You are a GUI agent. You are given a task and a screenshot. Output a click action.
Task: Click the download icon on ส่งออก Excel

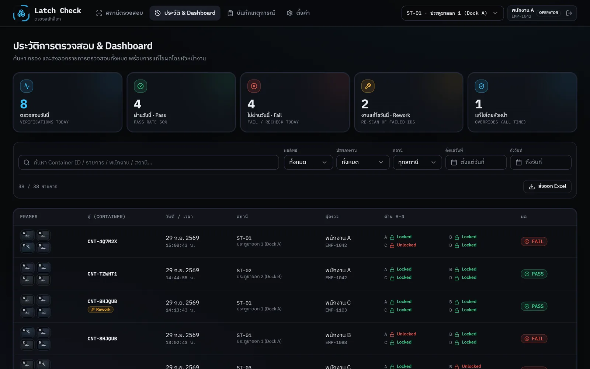click(532, 187)
